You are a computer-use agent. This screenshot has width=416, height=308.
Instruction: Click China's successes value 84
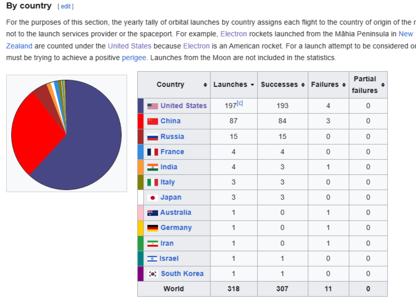point(282,121)
